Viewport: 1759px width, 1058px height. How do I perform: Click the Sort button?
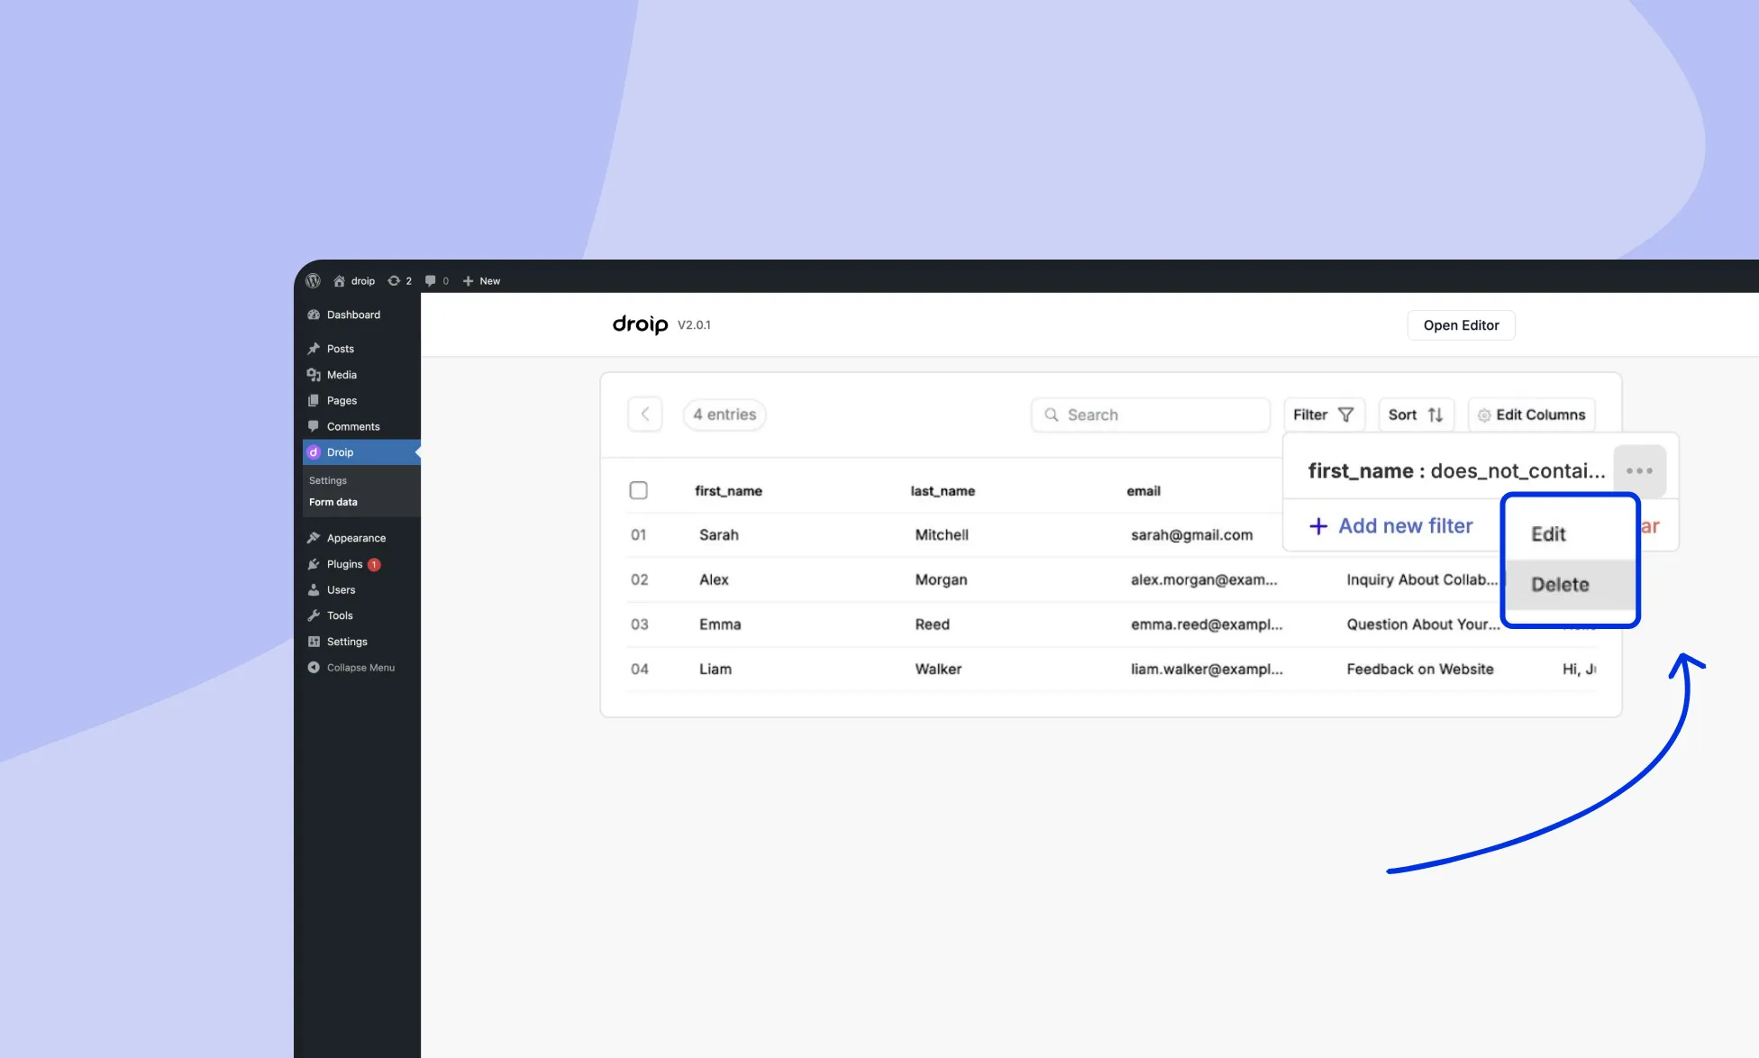tap(1416, 415)
